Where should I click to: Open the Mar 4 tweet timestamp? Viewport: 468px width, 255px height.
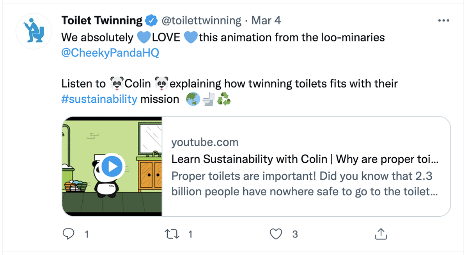pos(266,20)
